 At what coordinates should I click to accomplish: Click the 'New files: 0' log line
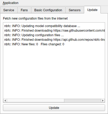pos(21,44)
